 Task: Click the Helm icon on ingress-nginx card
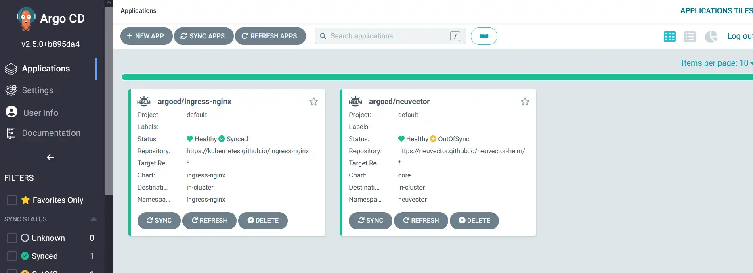(x=144, y=101)
